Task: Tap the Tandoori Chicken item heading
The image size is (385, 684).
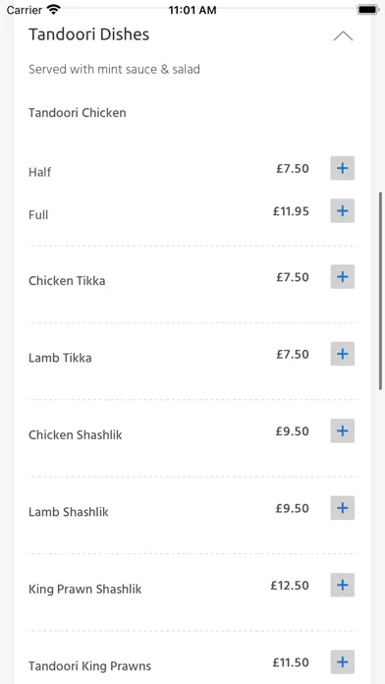Action: pos(78,113)
